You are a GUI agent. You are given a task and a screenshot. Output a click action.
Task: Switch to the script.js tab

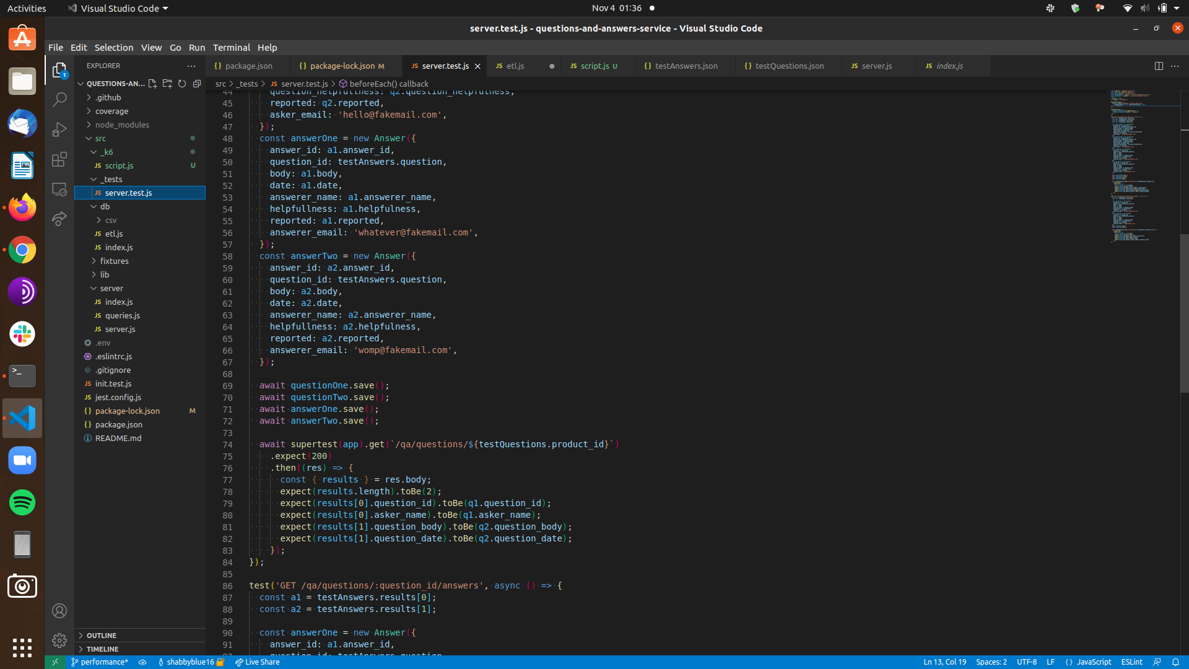598,66
